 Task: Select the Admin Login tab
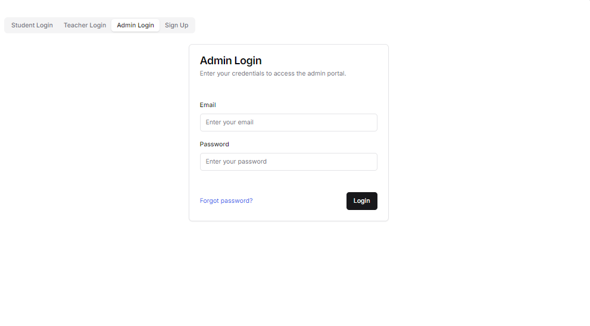[136, 25]
